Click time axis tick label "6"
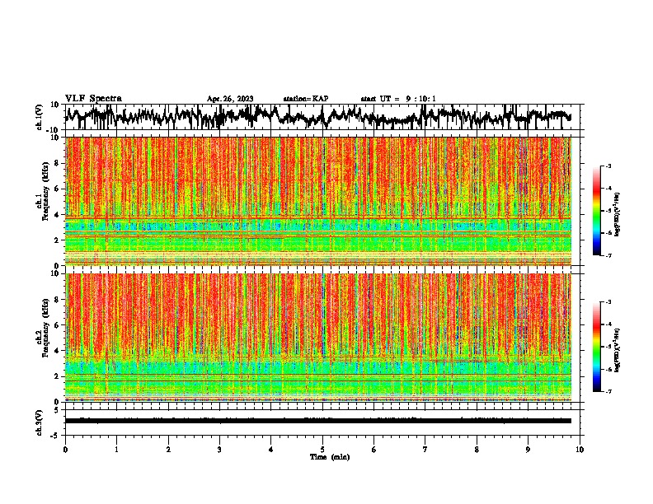The height and width of the screenshot is (504, 653). [x=374, y=450]
